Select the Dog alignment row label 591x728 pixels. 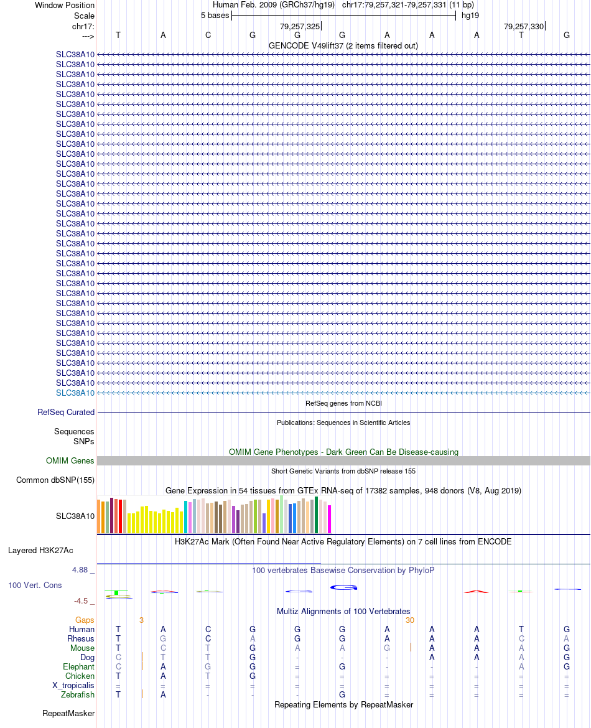click(x=87, y=658)
